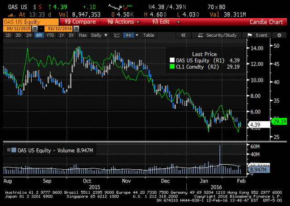Image resolution: width=290 pixels, height=206 pixels.
Task: Select the 1D time range
Action: click(8, 35)
